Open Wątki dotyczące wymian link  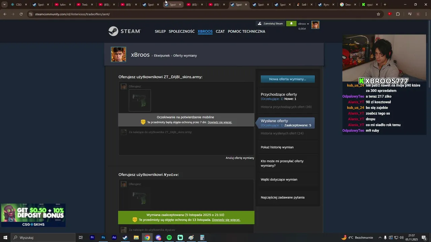pos(279,179)
